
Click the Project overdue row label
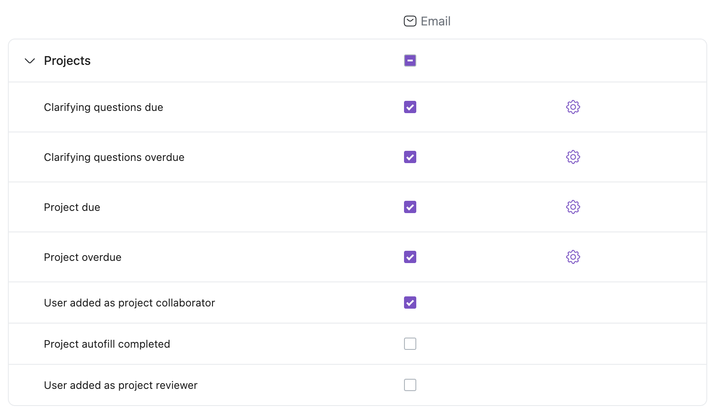pos(82,257)
